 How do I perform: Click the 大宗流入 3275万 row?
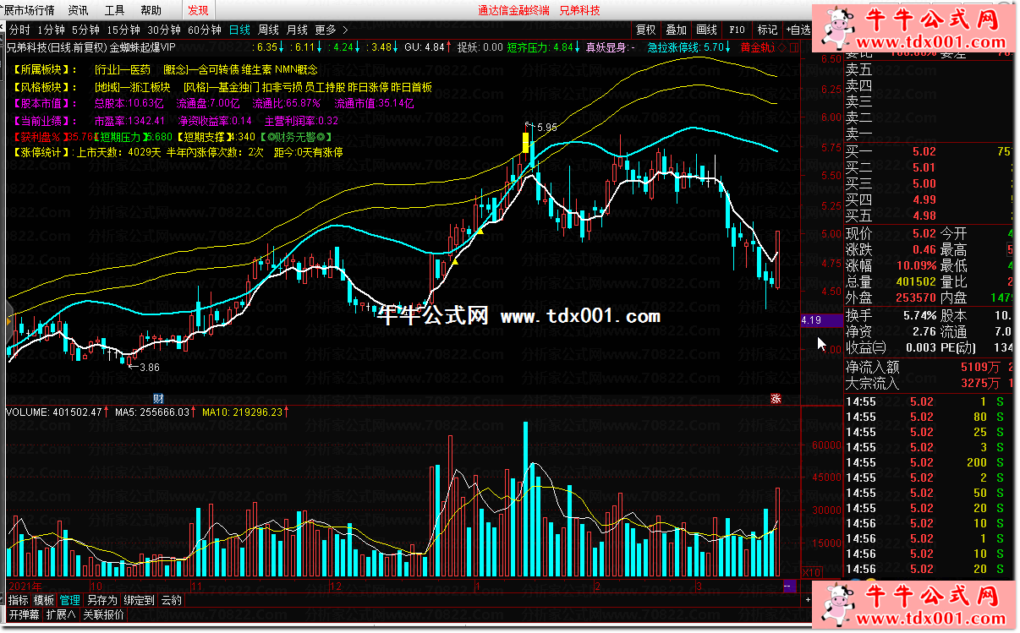[x=929, y=383]
